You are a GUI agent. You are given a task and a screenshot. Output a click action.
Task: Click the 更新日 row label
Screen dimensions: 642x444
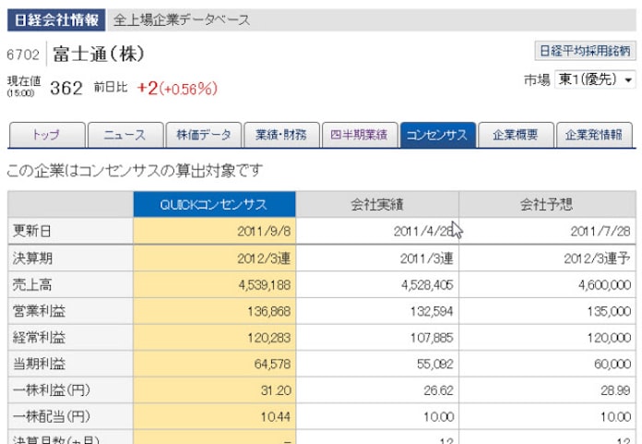[32, 231]
